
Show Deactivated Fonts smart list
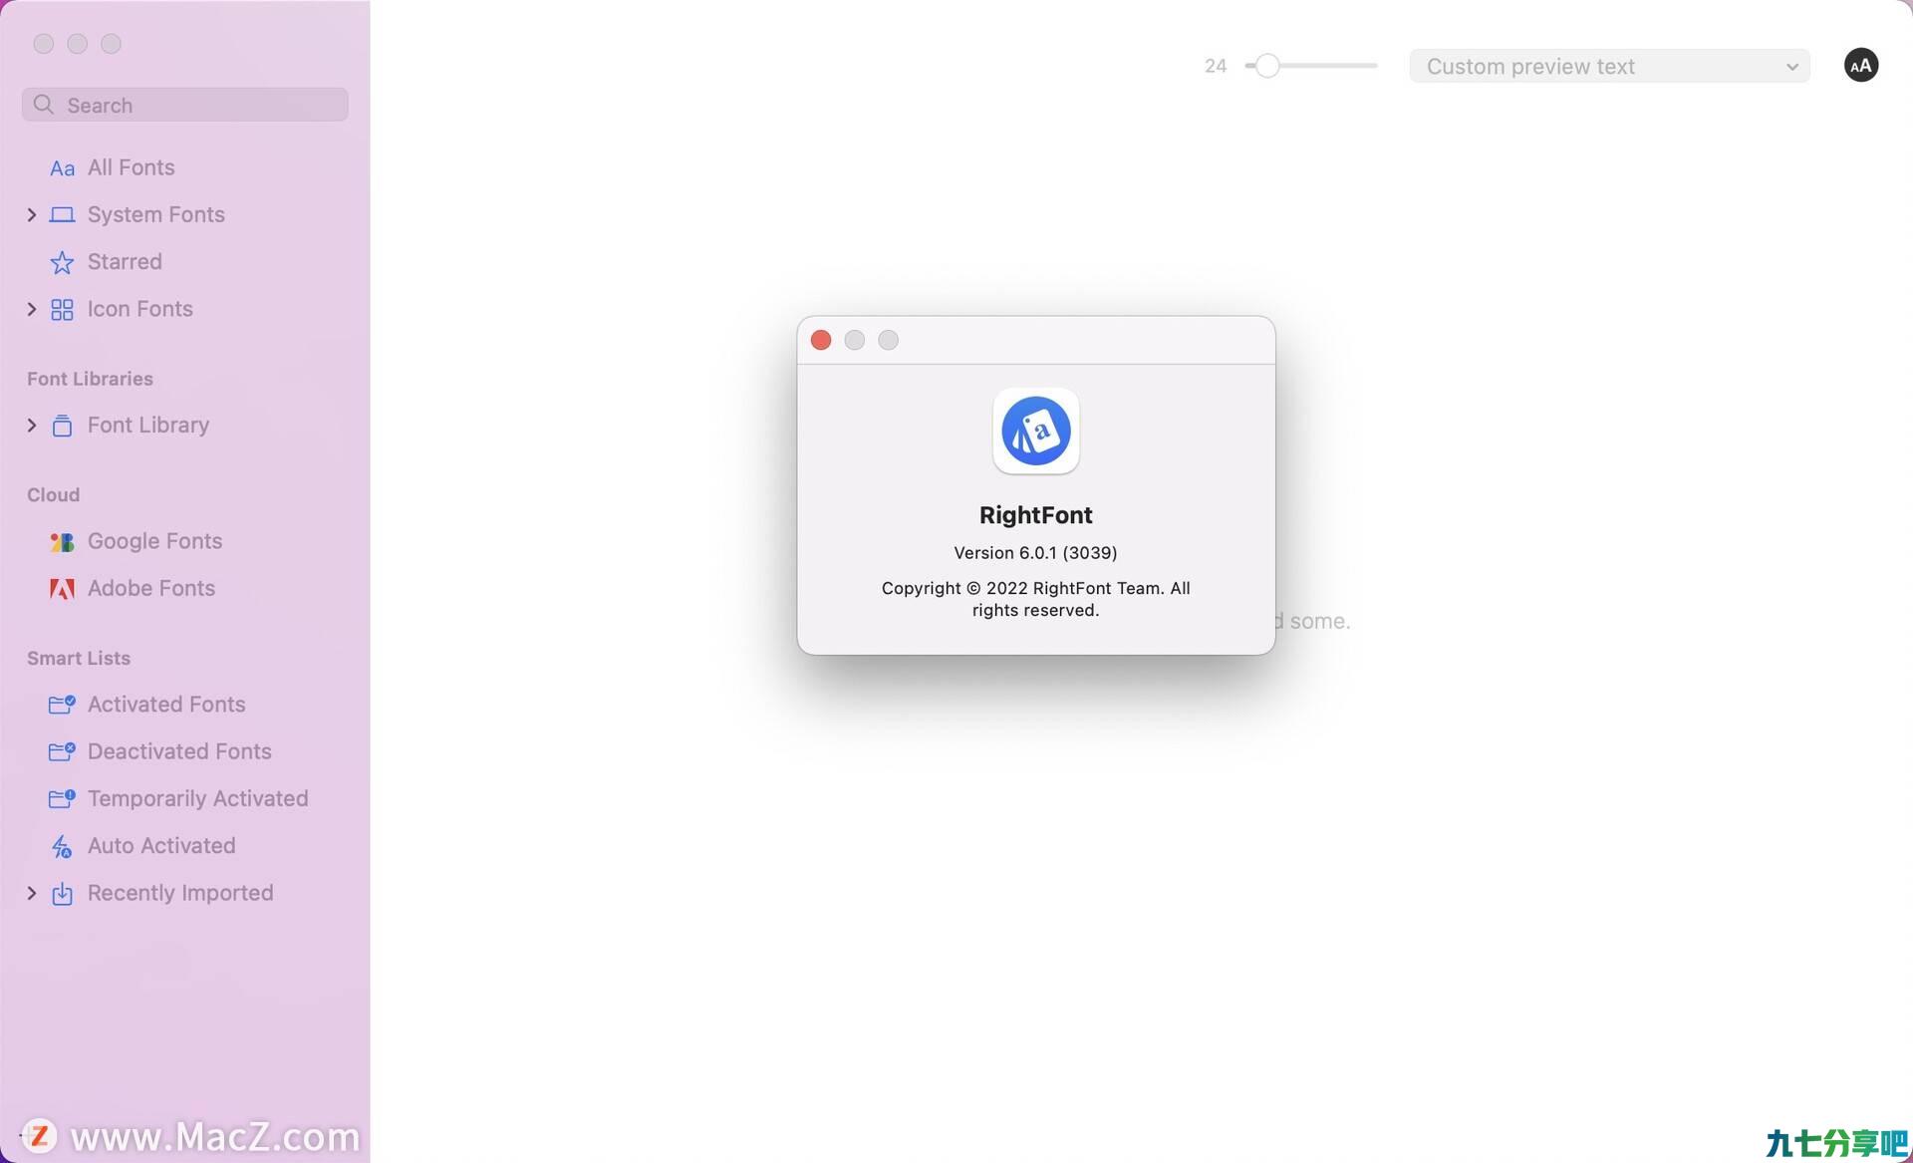(x=179, y=751)
